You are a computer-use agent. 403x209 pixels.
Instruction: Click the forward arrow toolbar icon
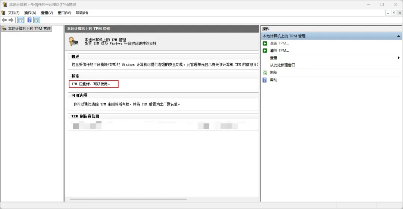[x=11, y=20]
